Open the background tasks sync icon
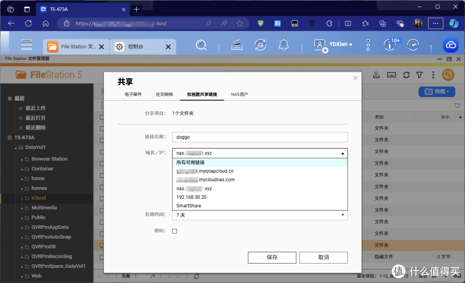465x283 pixels. [260, 45]
